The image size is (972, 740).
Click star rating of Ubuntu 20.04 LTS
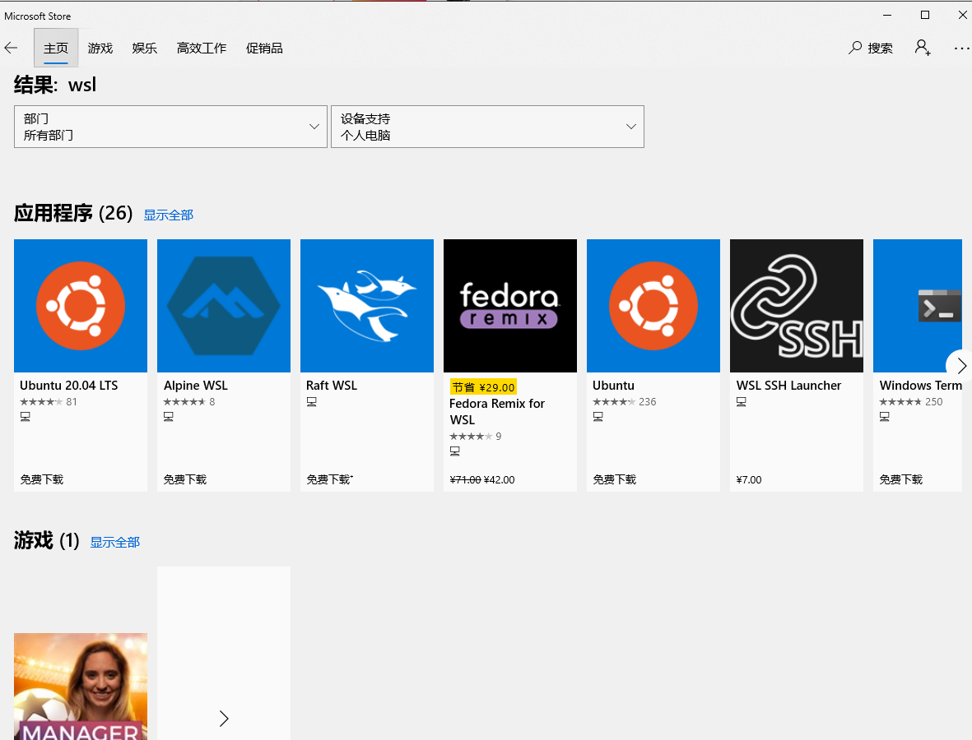click(41, 402)
